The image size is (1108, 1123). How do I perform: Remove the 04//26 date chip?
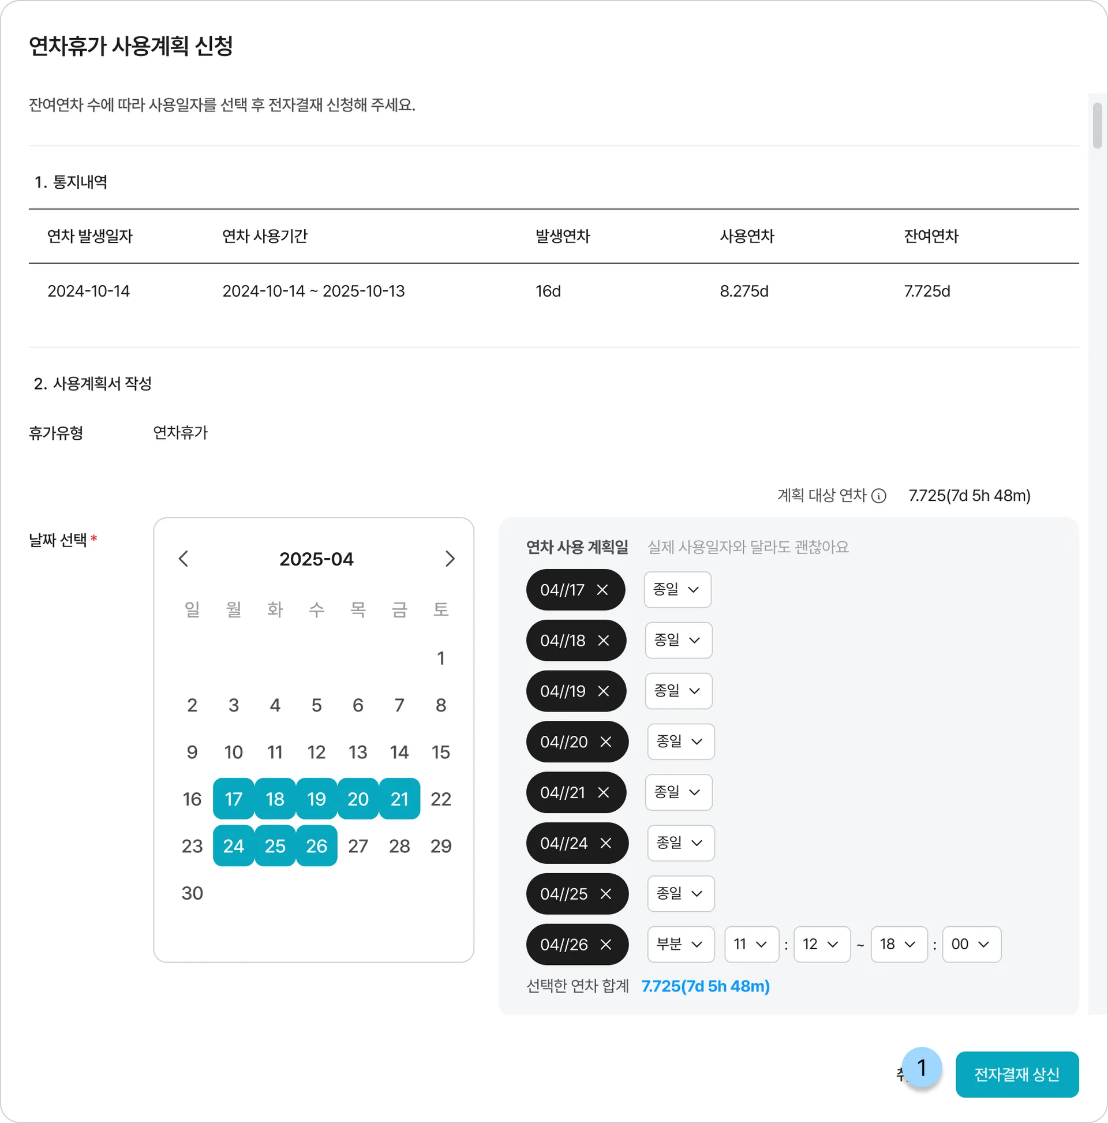[x=607, y=945]
